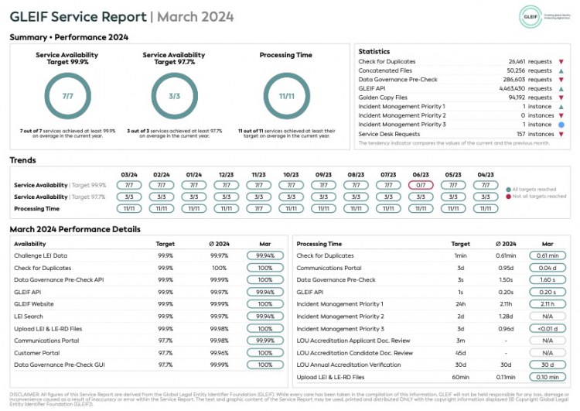The height and width of the screenshot is (411, 580).
Task: Click the 11/11 Processing Time donut chart
Action: pyautogui.click(x=286, y=96)
